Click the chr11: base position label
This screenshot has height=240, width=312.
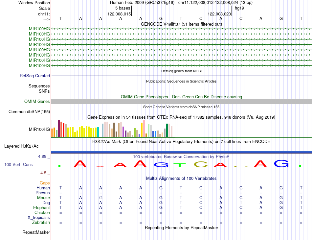(44, 14)
